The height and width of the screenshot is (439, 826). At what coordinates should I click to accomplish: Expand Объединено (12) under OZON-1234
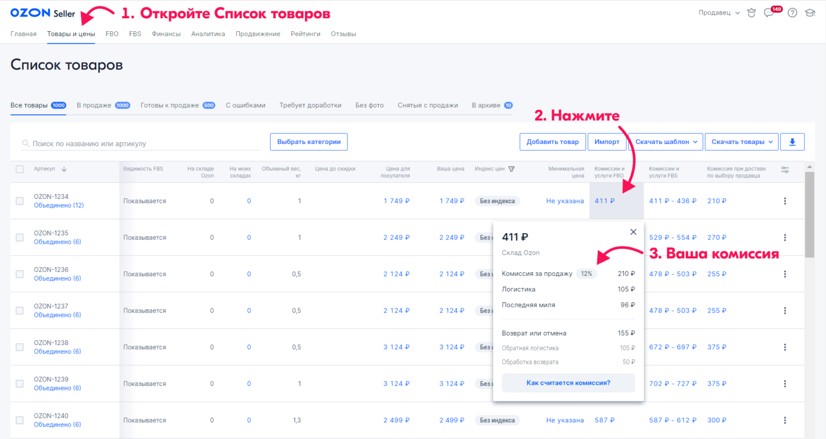coord(59,205)
